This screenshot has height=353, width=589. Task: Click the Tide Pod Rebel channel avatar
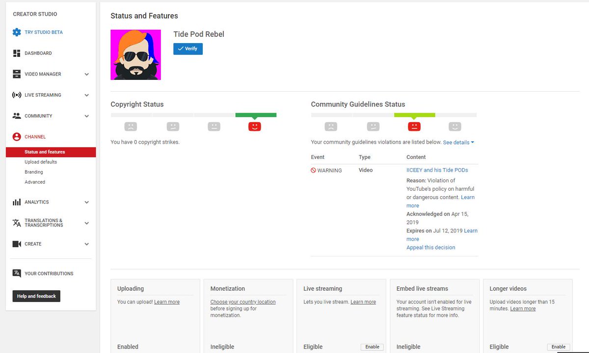[x=136, y=55]
